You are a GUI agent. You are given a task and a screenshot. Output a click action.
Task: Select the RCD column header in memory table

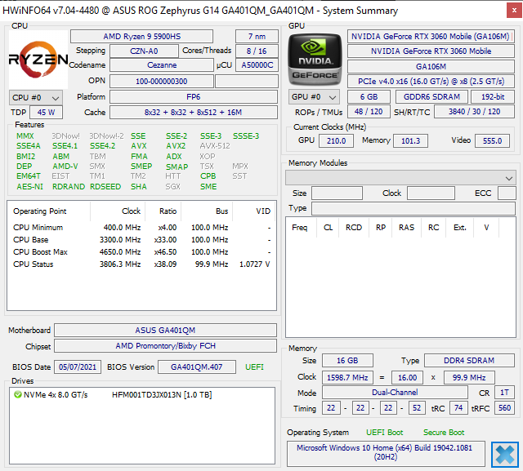click(353, 228)
